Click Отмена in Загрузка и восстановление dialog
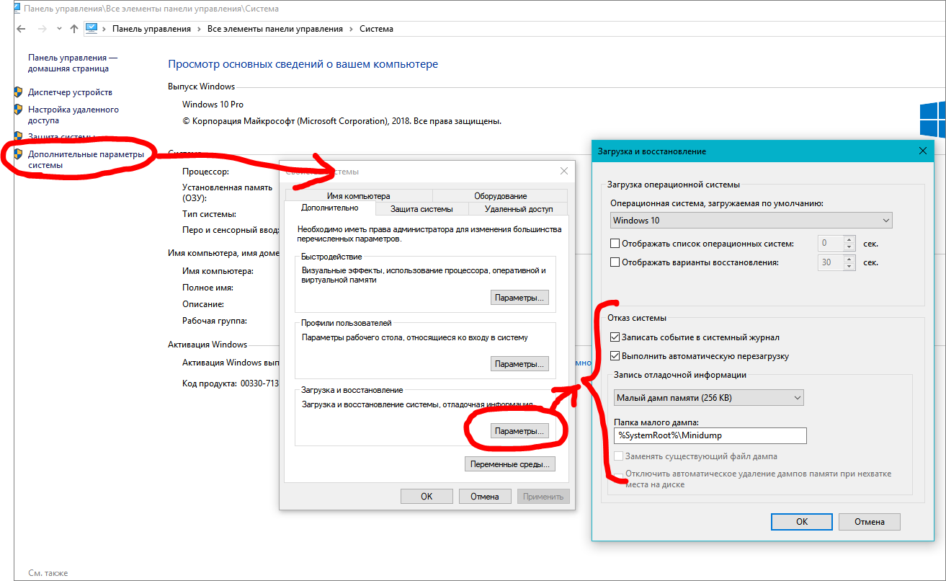946x581 pixels. [869, 521]
